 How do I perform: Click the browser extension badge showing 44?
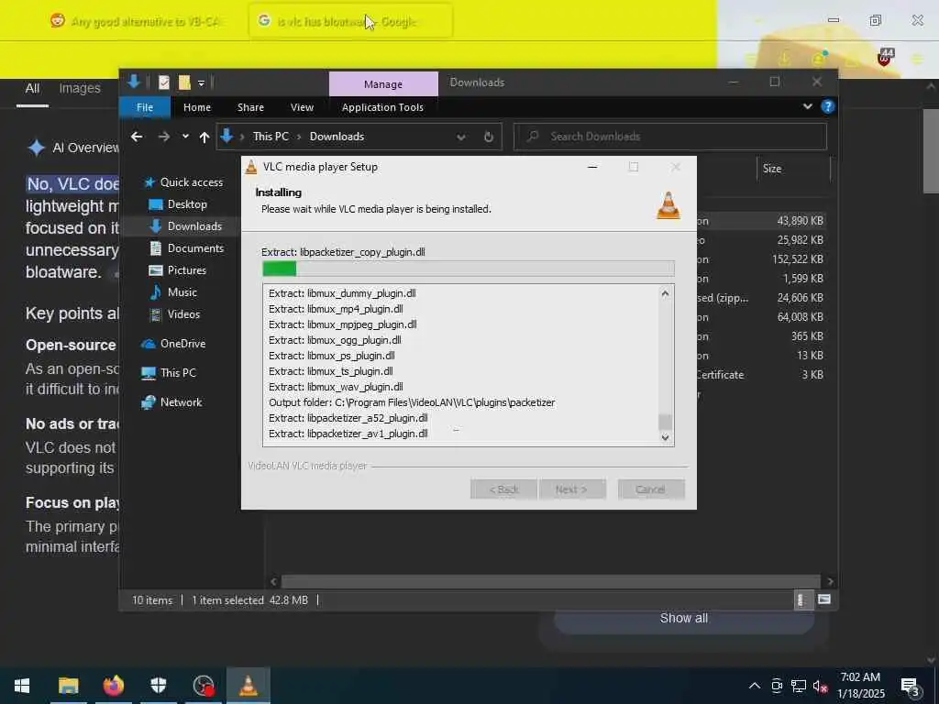[x=885, y=57]
